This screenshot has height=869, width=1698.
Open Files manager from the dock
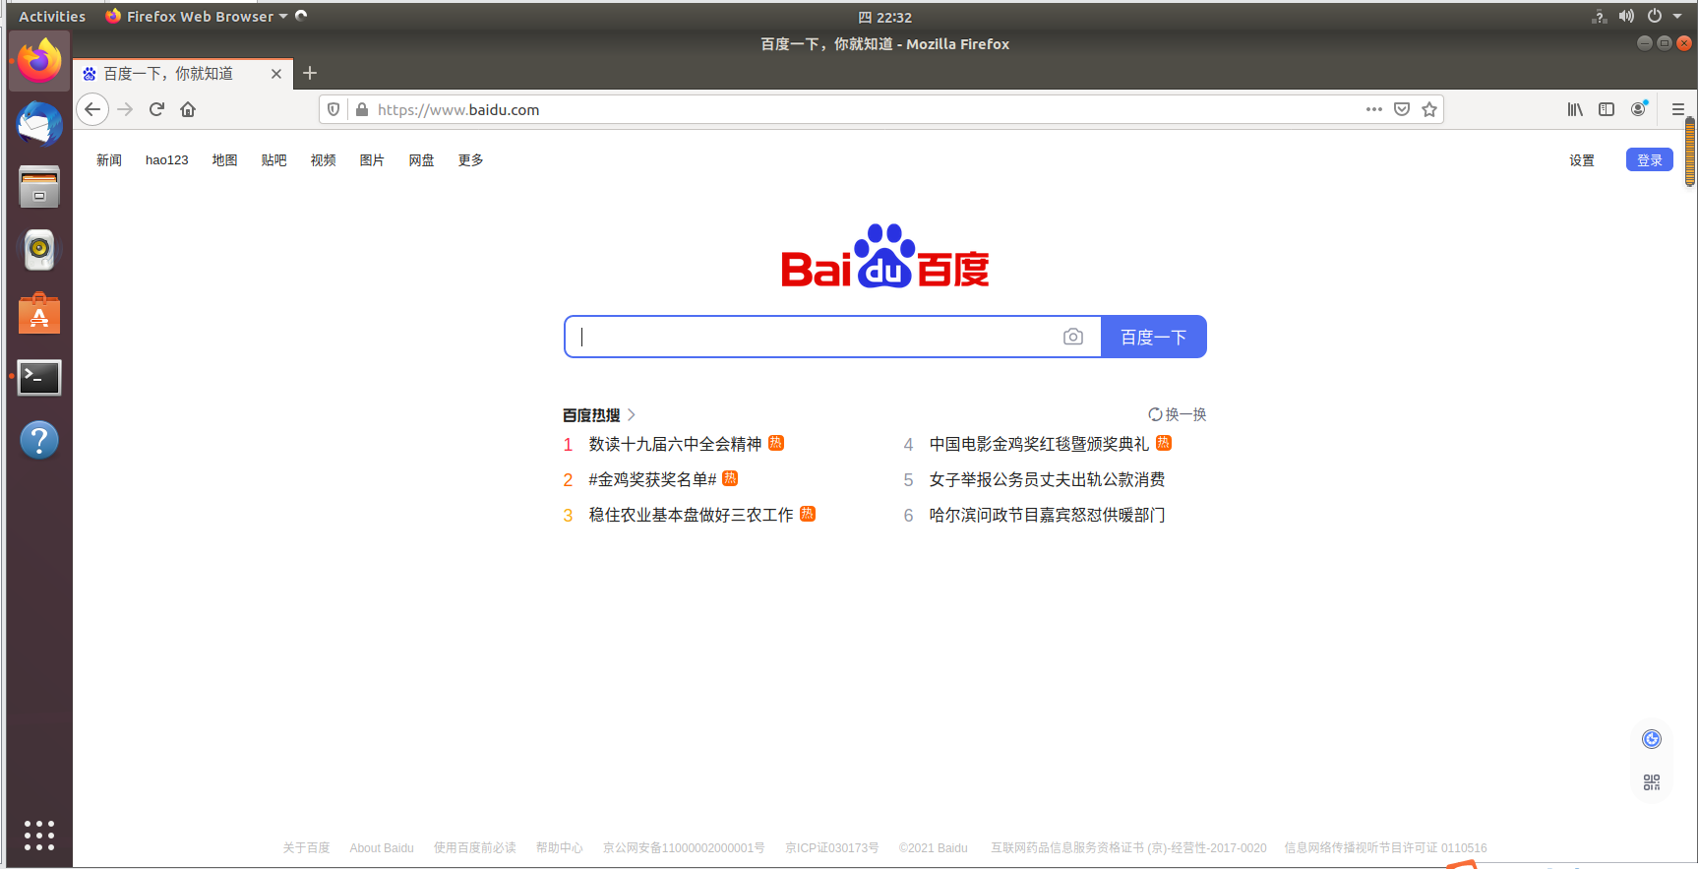coord(39,187)
